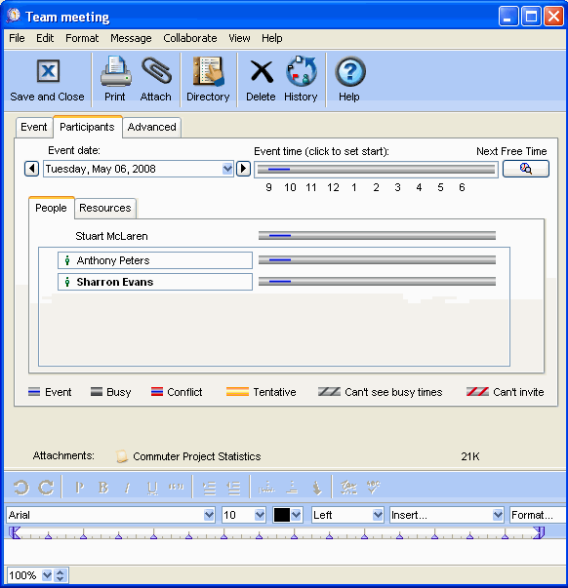568x588 pixels.
Task: Open Commuter Project Statistics attachment
Action: (197, 456)
